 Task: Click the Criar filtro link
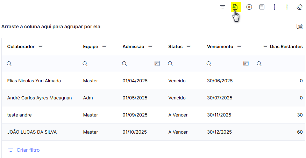tap(28, 150)
